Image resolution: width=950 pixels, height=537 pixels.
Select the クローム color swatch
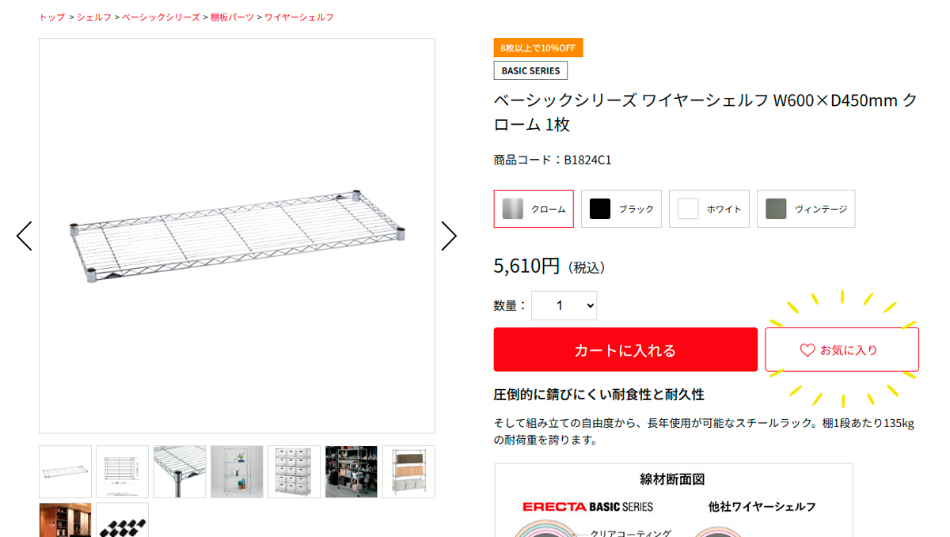533,208
